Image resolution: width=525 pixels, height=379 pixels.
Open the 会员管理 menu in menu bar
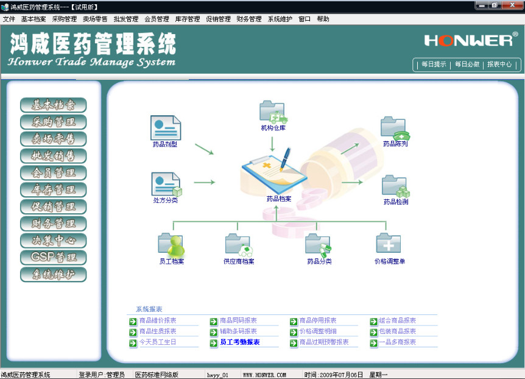click(157, 19)
